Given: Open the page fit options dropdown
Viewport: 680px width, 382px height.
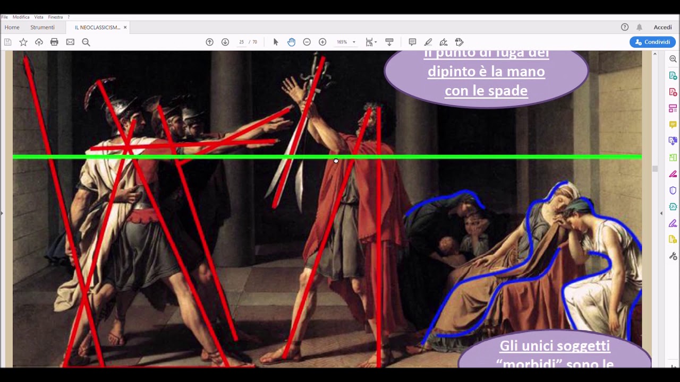Looking at the screenshot, I should point(371,42).
